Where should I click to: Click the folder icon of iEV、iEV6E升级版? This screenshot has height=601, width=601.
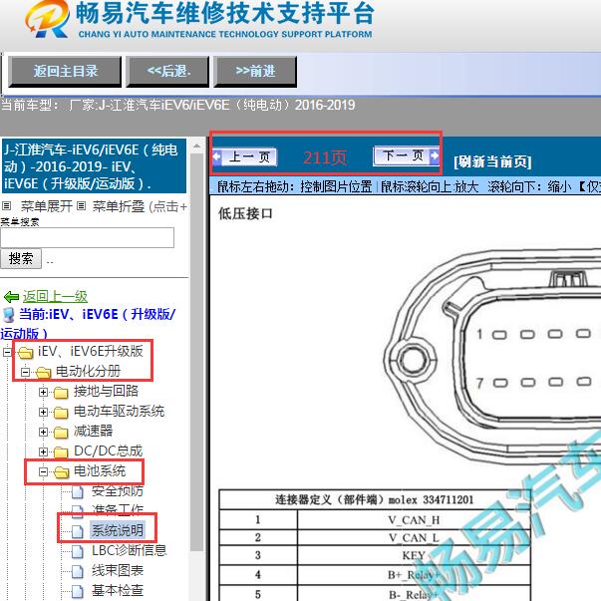pyautogui.click(x=26, y=352)
